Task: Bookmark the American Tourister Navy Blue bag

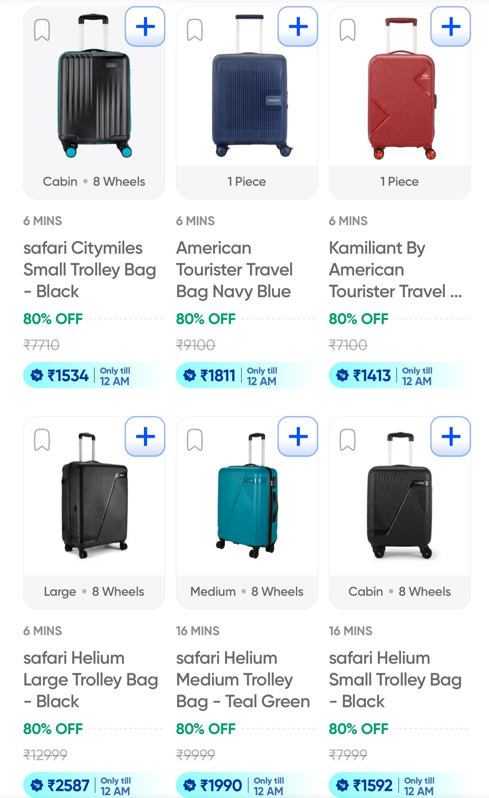Action: (x=195, y=30)
